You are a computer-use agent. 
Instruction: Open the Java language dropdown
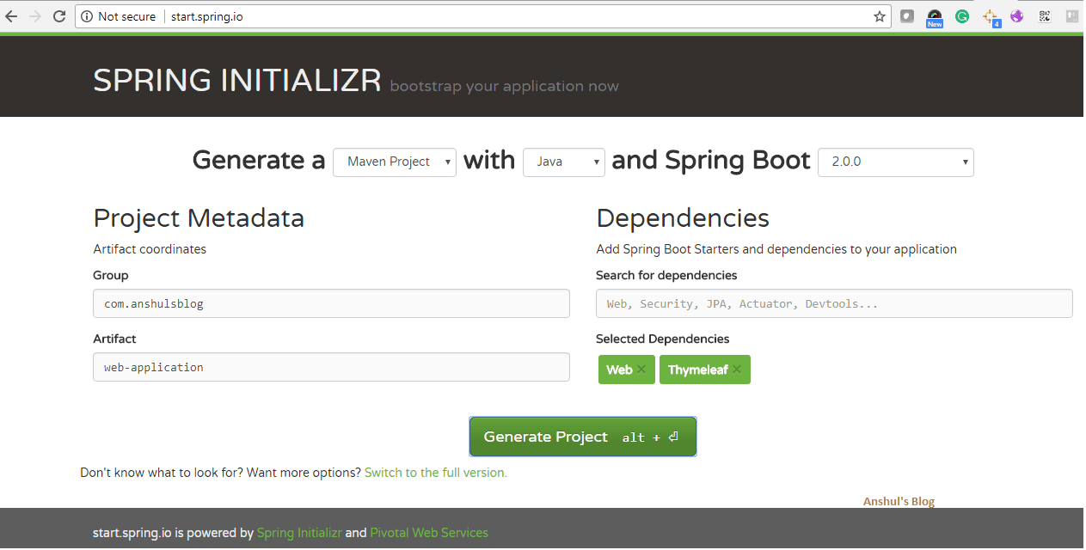click(564, 162)
